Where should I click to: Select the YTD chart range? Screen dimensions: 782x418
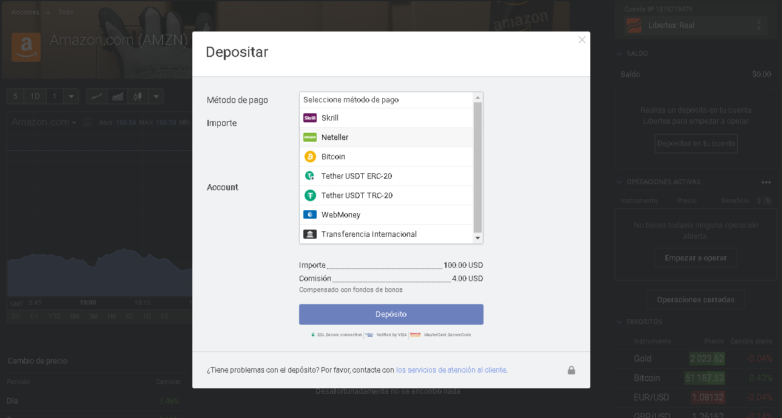click(x=55, y=316)
